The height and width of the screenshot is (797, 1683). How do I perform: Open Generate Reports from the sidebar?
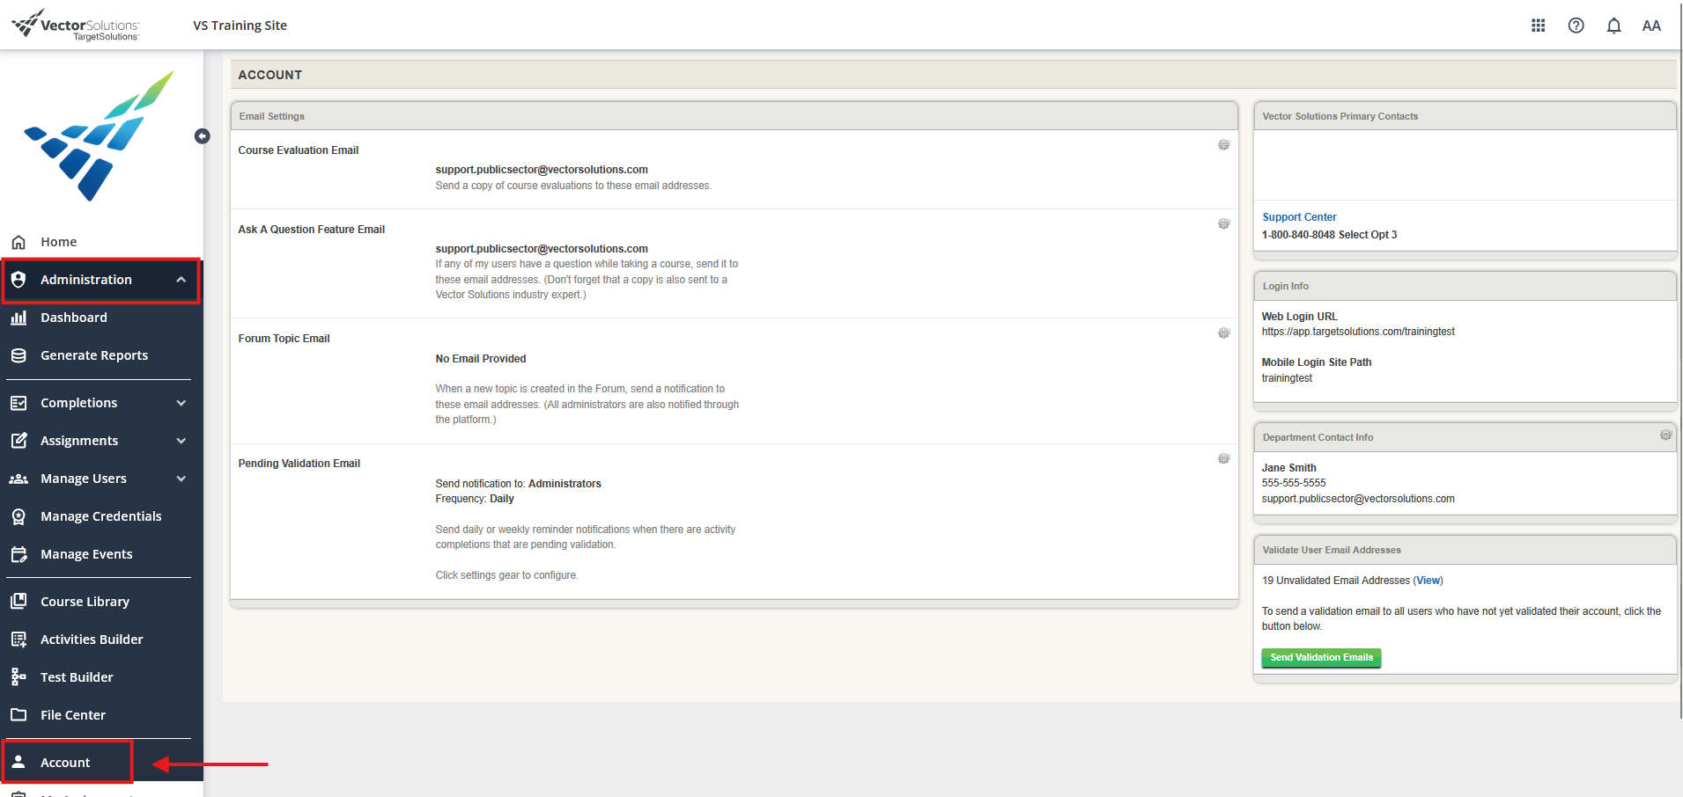(x=94, y=355)
